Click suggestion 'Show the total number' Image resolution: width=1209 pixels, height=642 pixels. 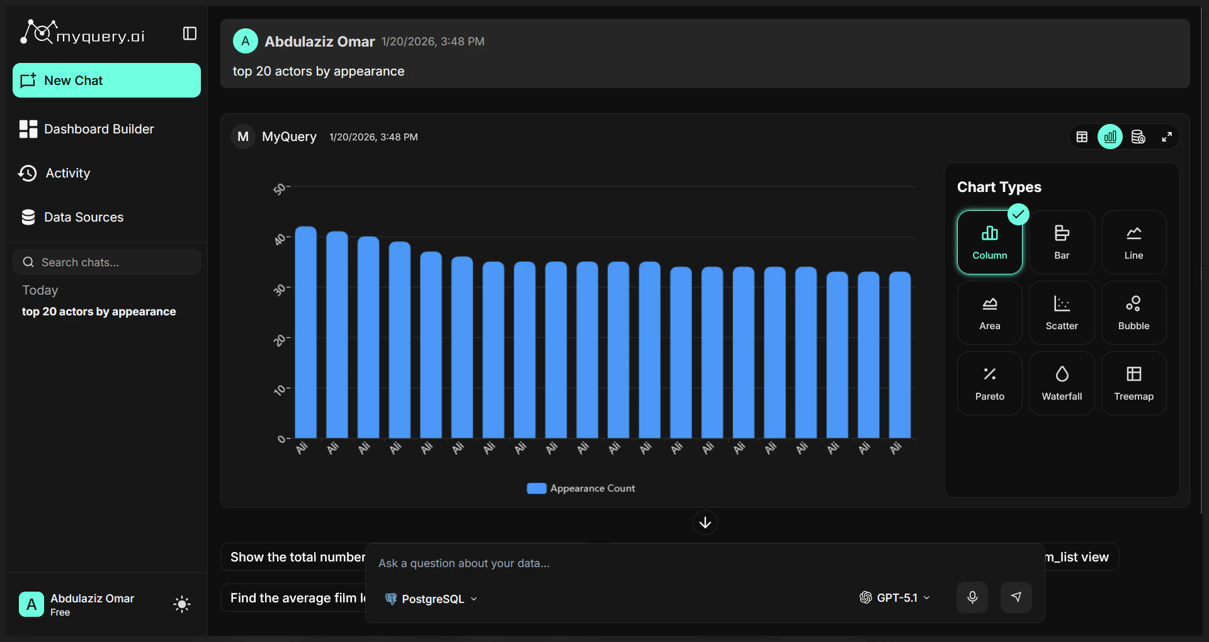tap(293, 557)
